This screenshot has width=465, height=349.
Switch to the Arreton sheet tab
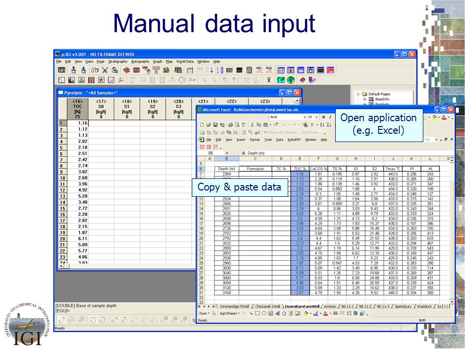coord(330,306)
